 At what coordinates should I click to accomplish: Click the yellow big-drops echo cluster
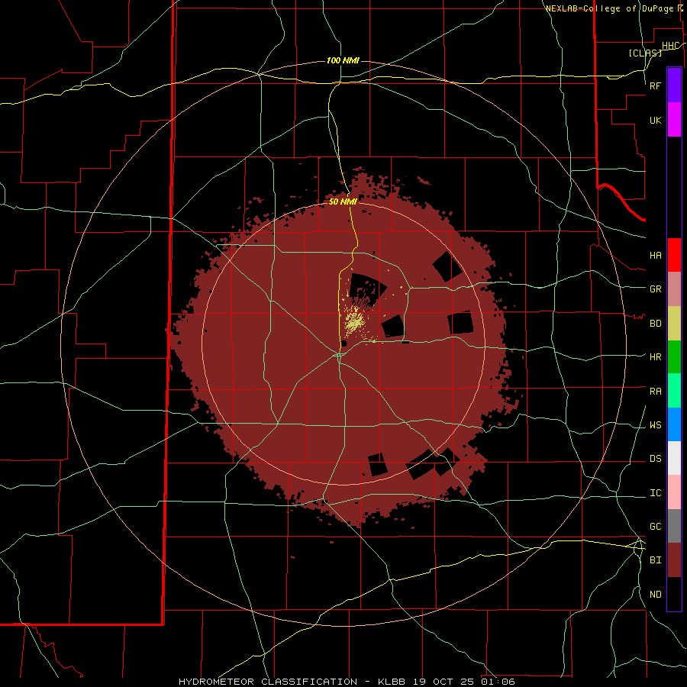point(354,322)
